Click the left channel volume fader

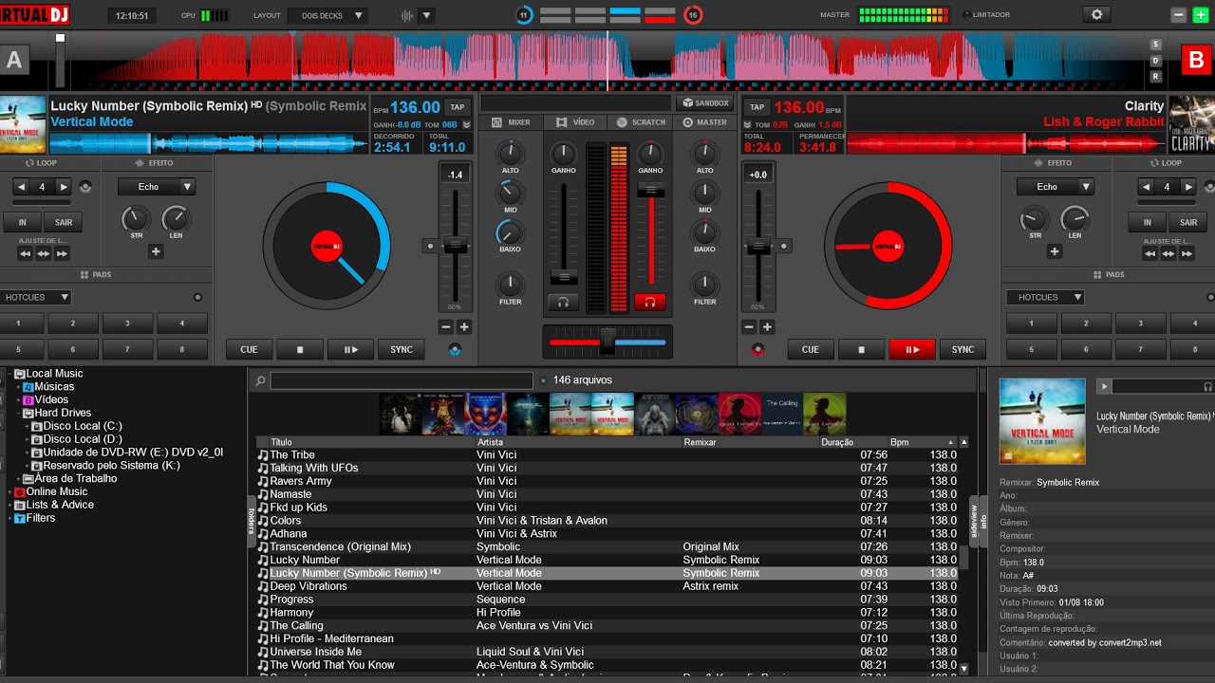coord(564,278)
